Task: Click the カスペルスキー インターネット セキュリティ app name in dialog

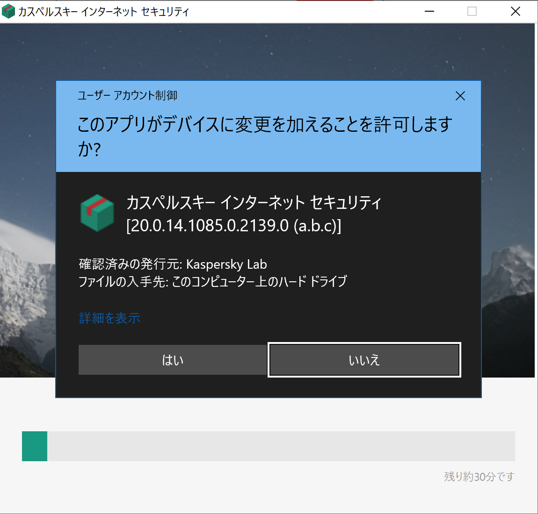Action: click(x=254, y=202)
